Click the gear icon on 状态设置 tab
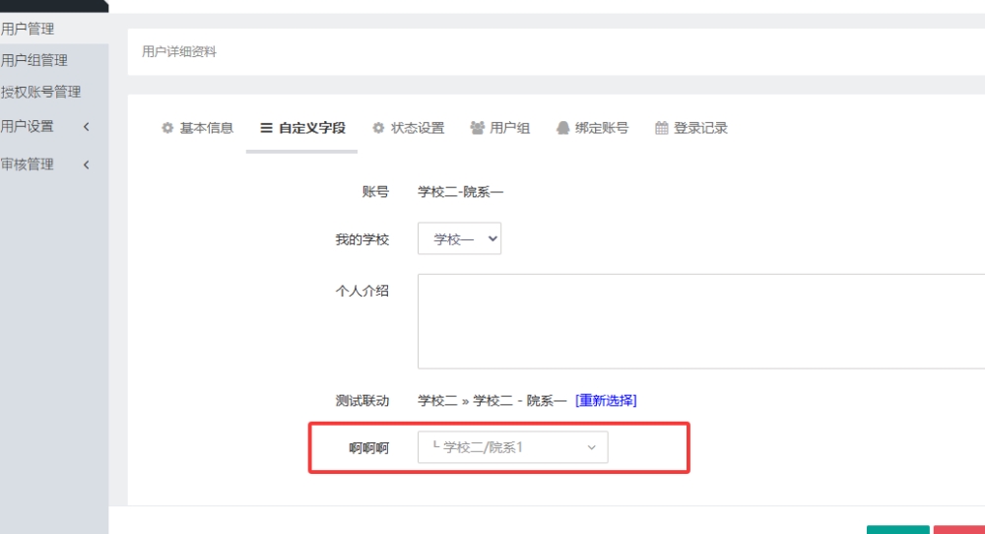 378,128
